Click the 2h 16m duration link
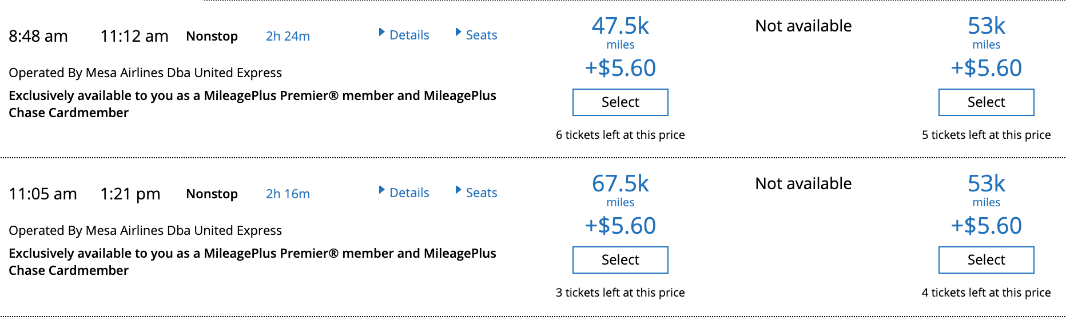This screenshot has width=1066, height=320. (x=288, y=194)
